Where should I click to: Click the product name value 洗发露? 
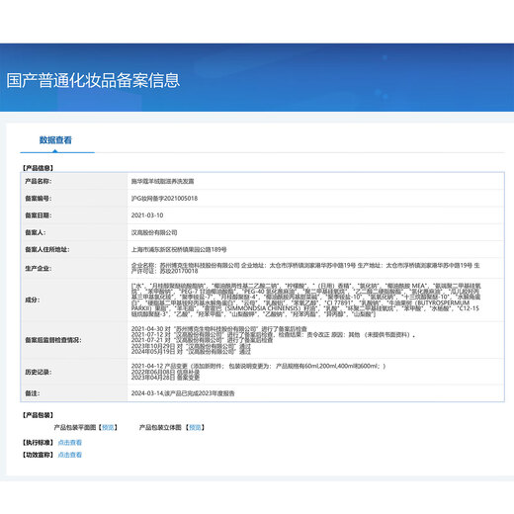pyautogui.click(x=162, y=181)
